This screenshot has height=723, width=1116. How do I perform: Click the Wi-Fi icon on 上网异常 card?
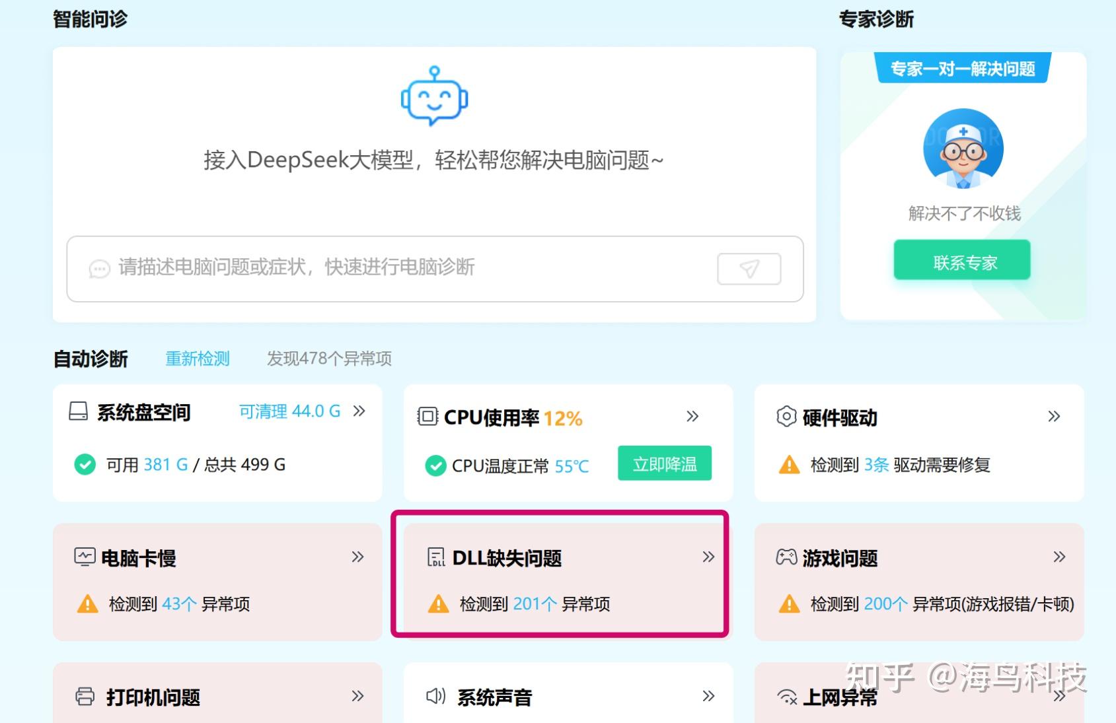[x=786, y=697]
